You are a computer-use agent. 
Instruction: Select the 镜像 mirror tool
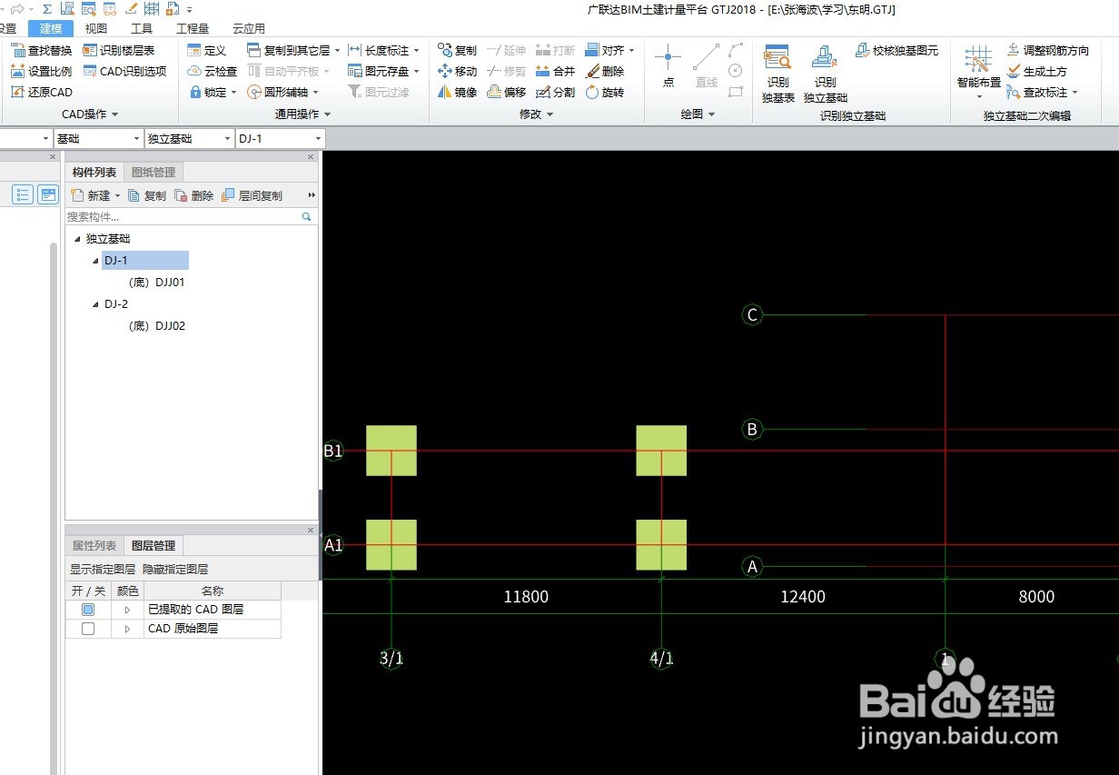457,92
